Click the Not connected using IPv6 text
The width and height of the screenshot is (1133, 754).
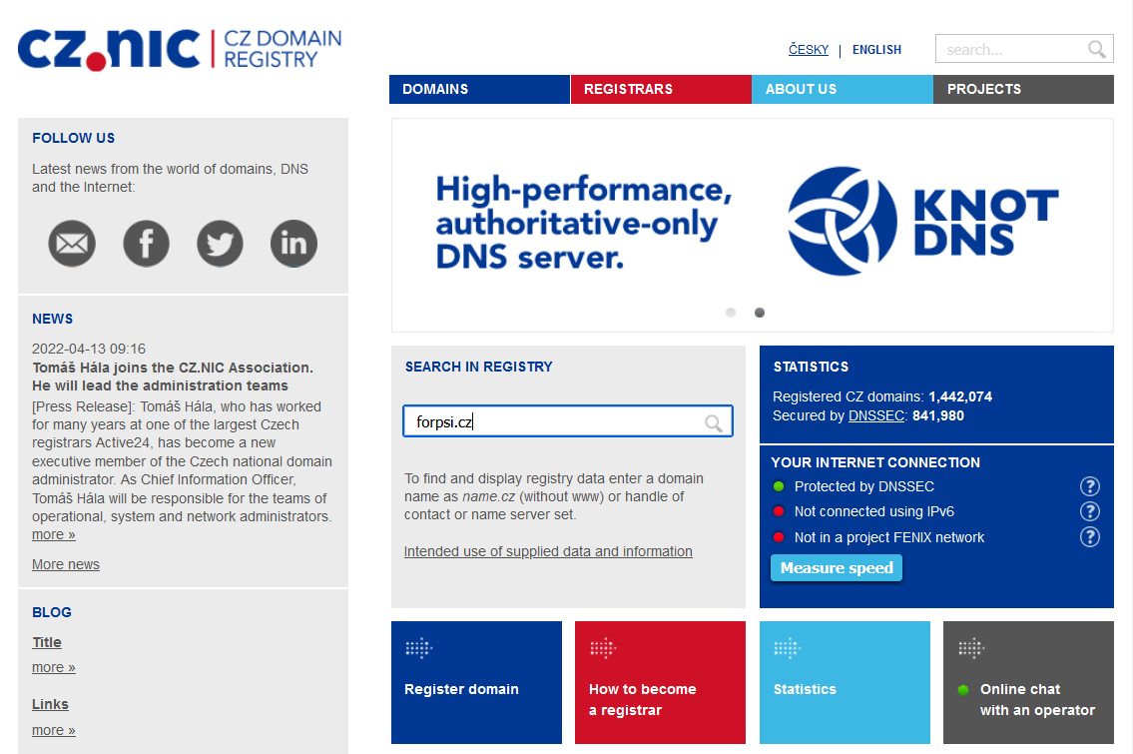click(x=874, y=512)
